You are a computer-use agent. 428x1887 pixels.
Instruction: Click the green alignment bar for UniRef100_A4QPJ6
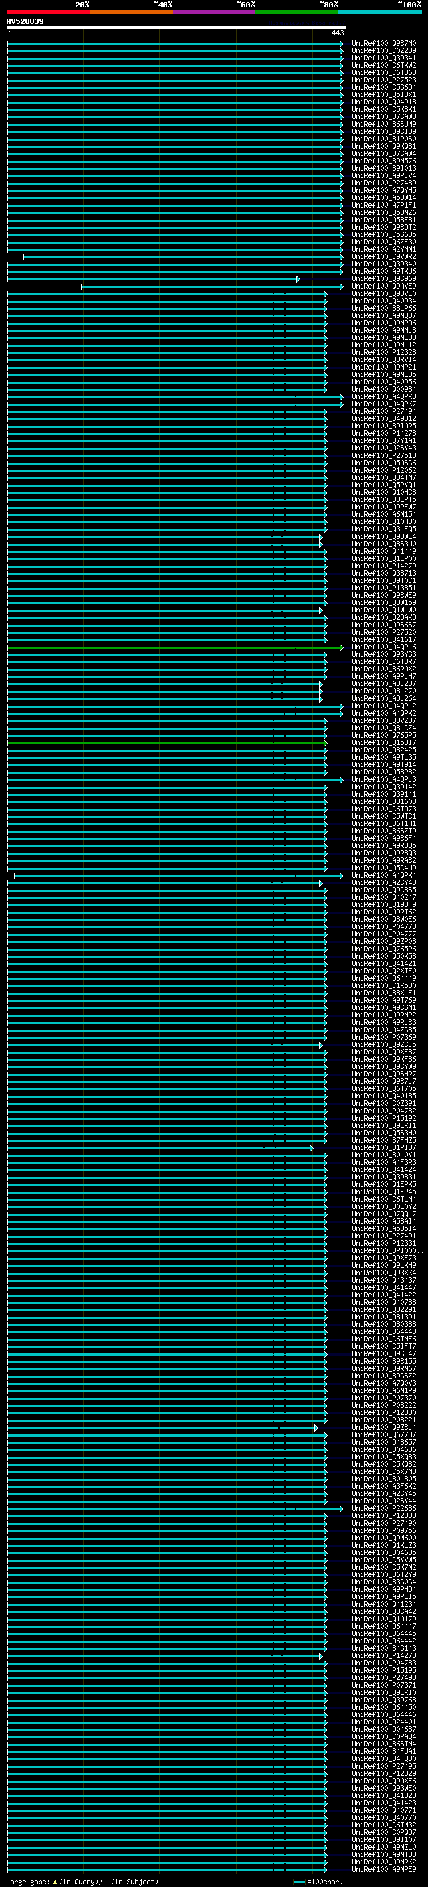[x=175, y=647]
